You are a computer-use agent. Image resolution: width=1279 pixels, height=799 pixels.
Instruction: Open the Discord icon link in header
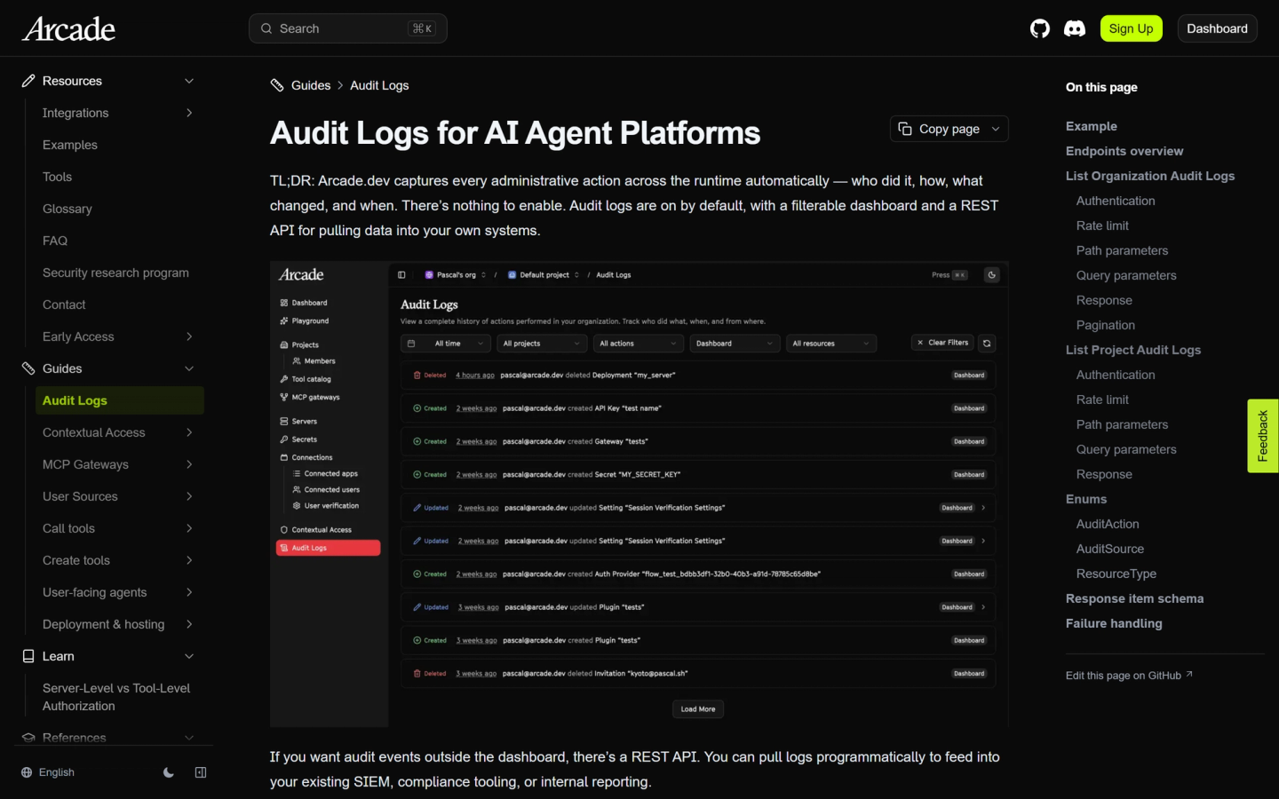tap(1075, 28)
